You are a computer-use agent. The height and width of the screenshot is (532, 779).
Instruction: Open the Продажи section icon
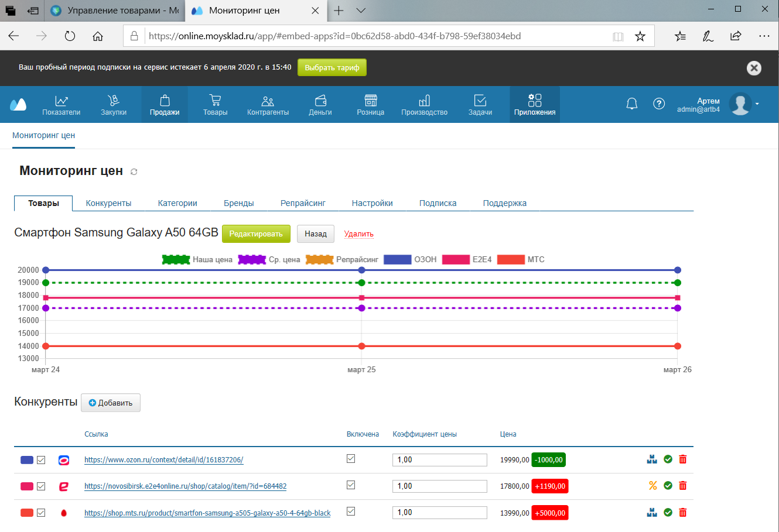pyautogui.click(x=165, y=101)
